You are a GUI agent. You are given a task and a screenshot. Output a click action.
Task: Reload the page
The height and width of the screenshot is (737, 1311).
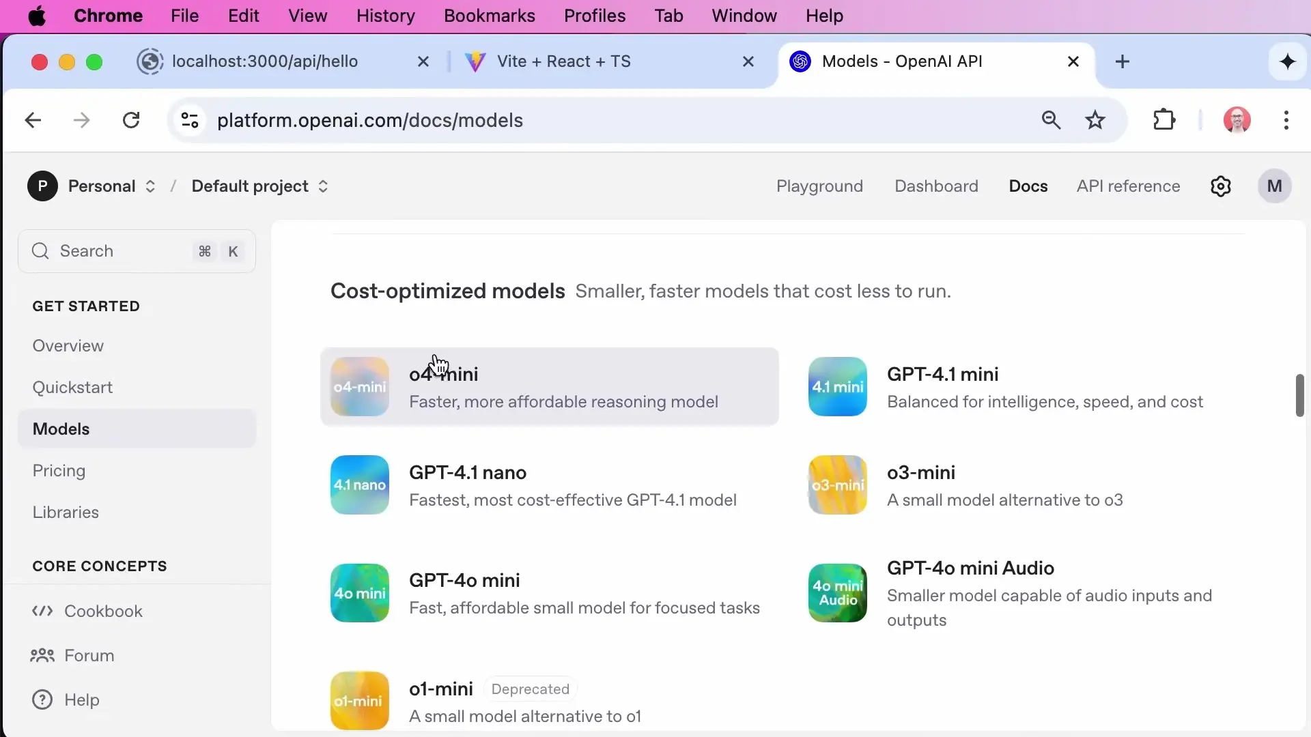pyautogui.click(x=131, y=120)
